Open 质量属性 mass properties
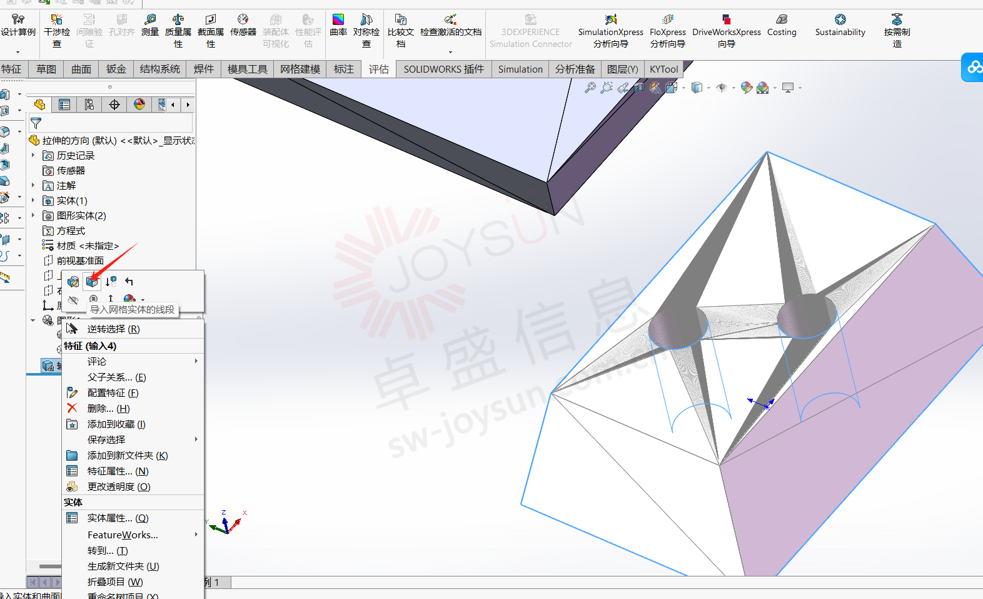Screen dimensions: 983x599 [178, 31]
